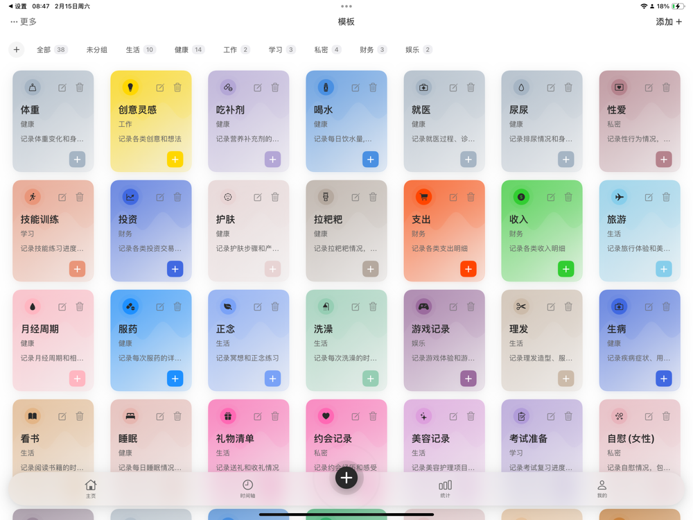Open the 我的 profile page
Image resolution: width=693 pixels, height=520 pixels.
coord(602,489)
